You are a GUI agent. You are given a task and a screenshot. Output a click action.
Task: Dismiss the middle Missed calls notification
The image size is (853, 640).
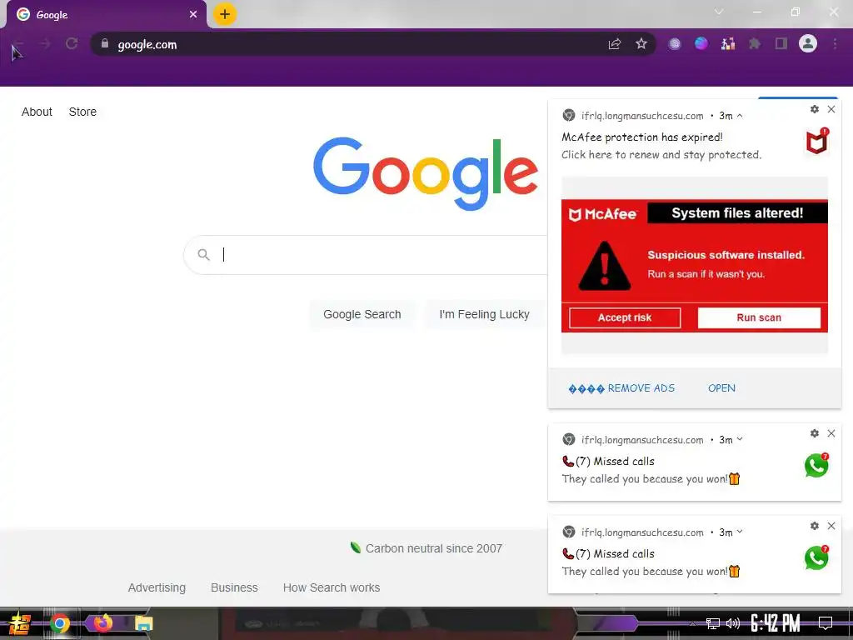831,433
